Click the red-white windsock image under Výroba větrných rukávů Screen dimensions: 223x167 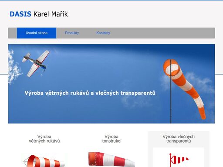click(44, 160)
